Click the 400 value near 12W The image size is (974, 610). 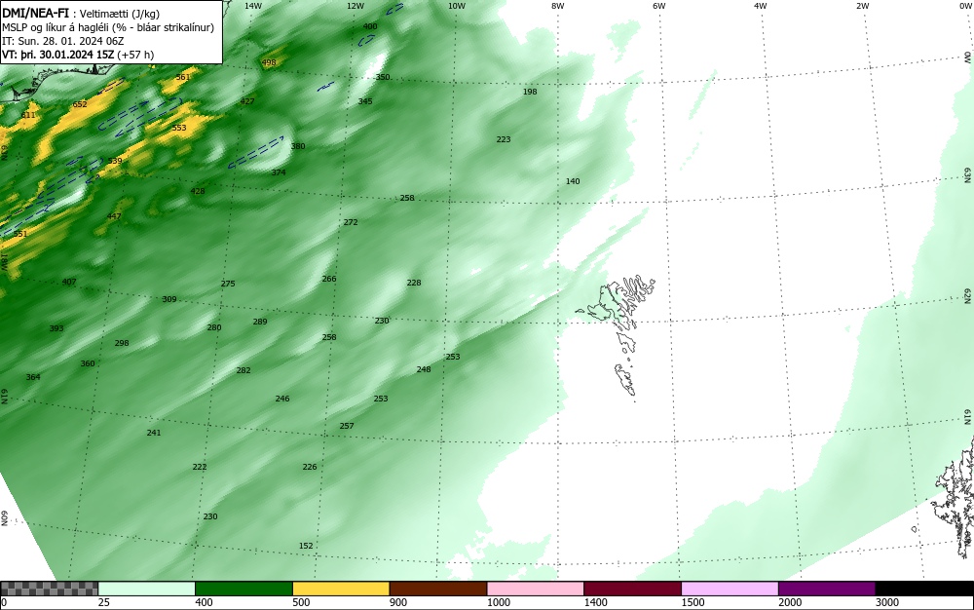[x=369, y=26]
